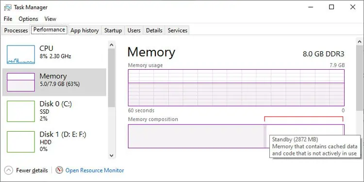Click the in-use segment of Memory composition bar
This screenshot has height=182, width=364.
coord(196,136)
